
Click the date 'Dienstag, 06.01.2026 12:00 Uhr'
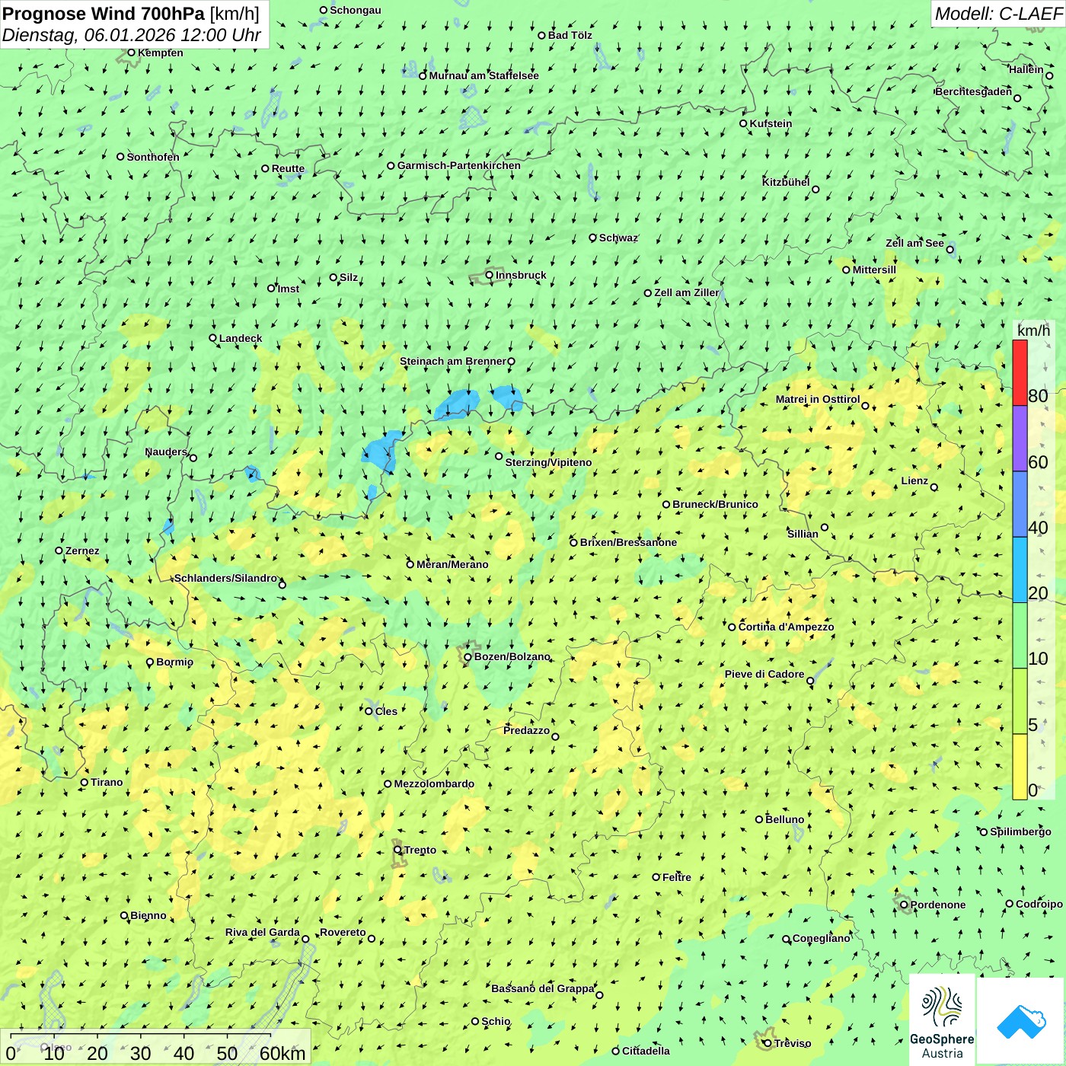click(x=131, y=35)
